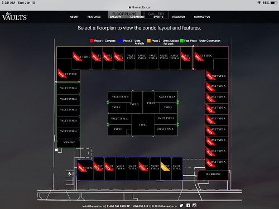Open the REGISTER menu item
The image size is (279, 209).
[x=179, y=17]
